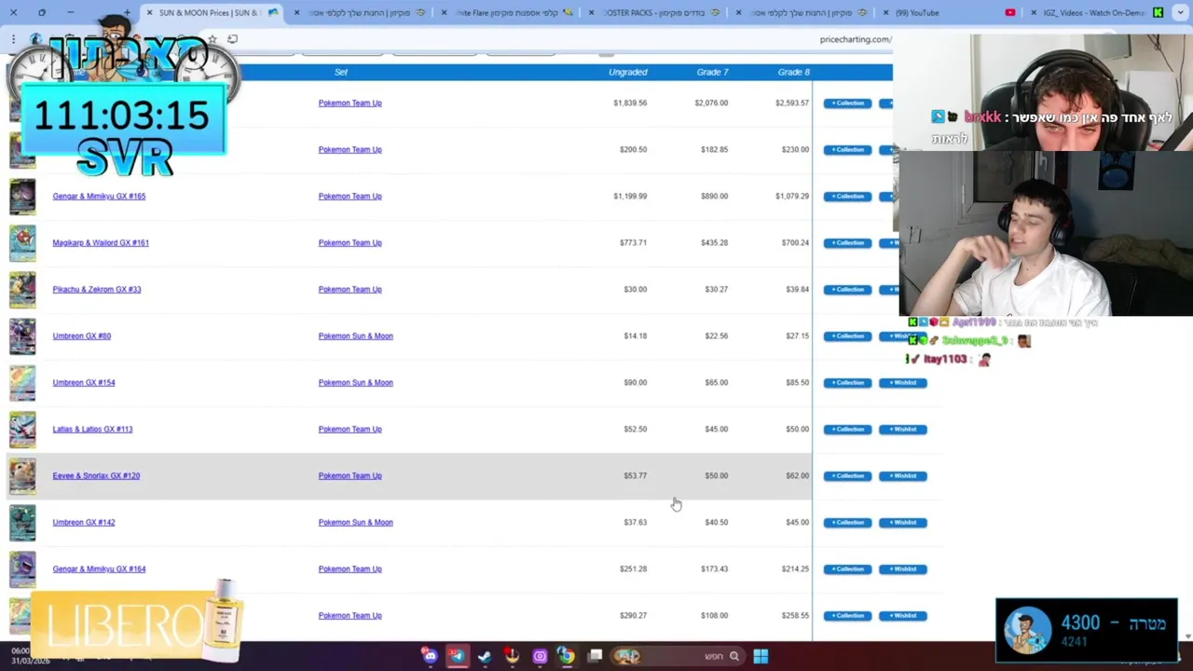The image size is (1193, 671).
Task: Open the Eevee & Snorlax GX #120 link
Action: tap(96, 475)
